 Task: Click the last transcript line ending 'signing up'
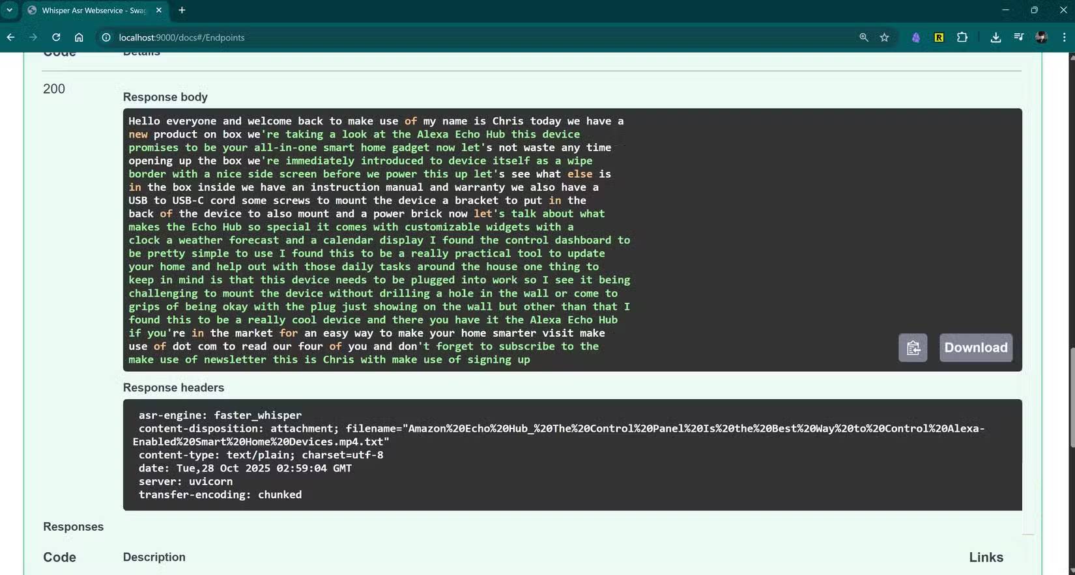(x=329, y=359)
